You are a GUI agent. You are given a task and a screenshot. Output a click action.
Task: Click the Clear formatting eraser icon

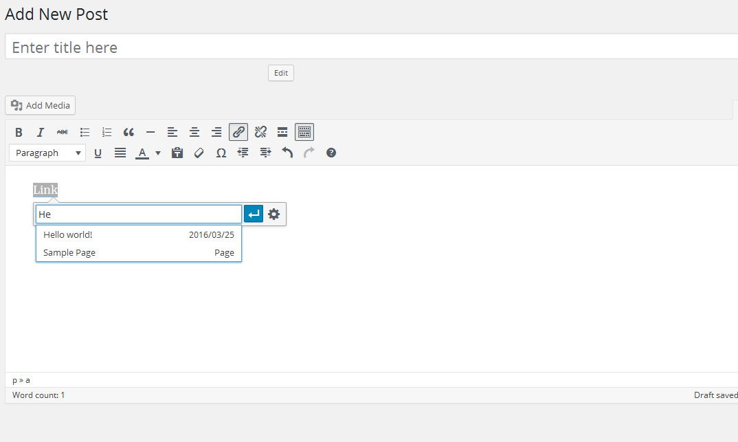pyautogui.click(x=199, y=153)
